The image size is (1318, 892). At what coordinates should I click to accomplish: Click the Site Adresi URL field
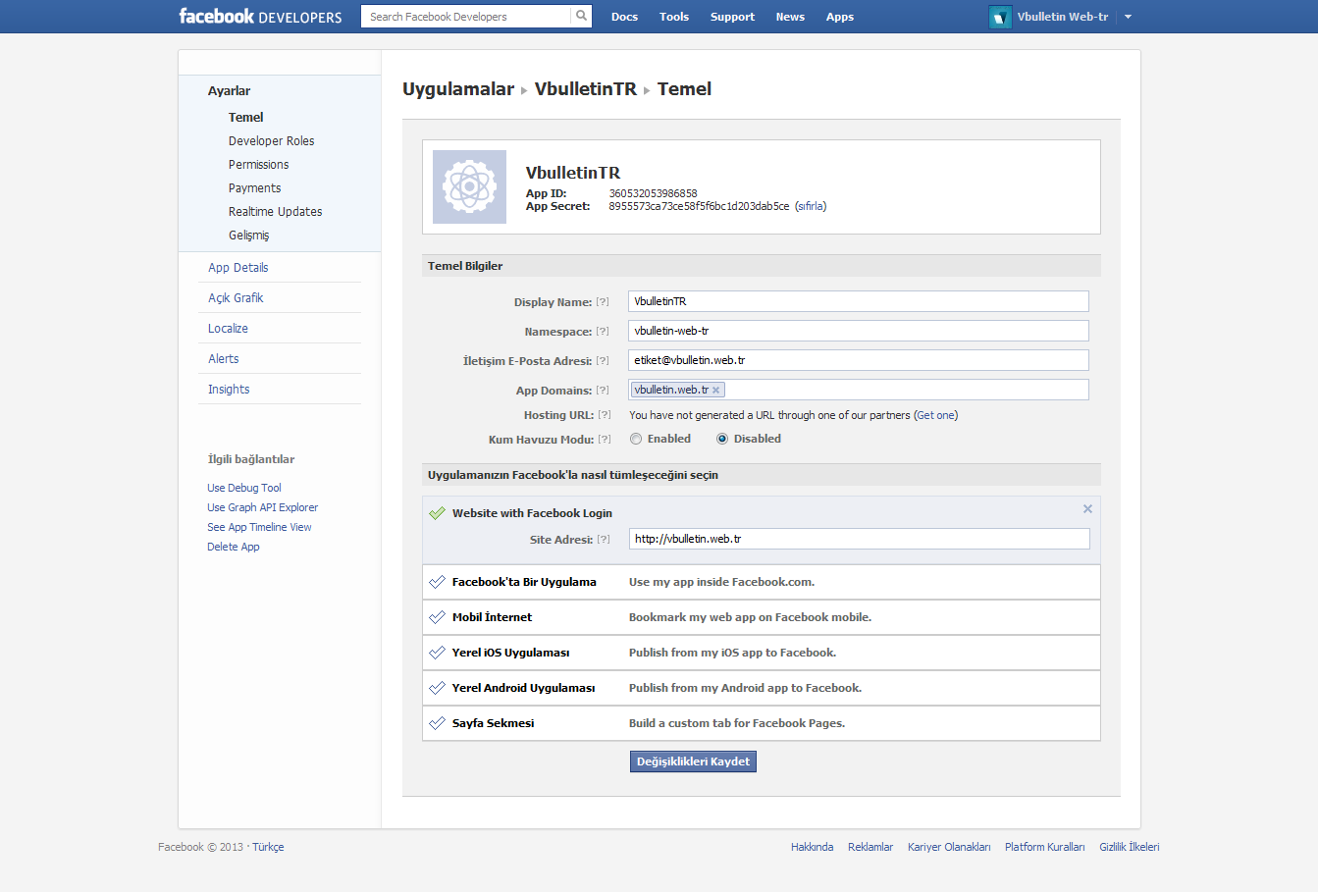859,539
